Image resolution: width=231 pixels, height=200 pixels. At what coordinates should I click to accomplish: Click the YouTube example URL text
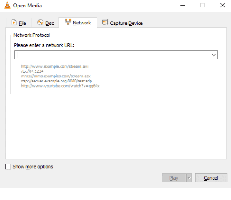coord(60,86)
